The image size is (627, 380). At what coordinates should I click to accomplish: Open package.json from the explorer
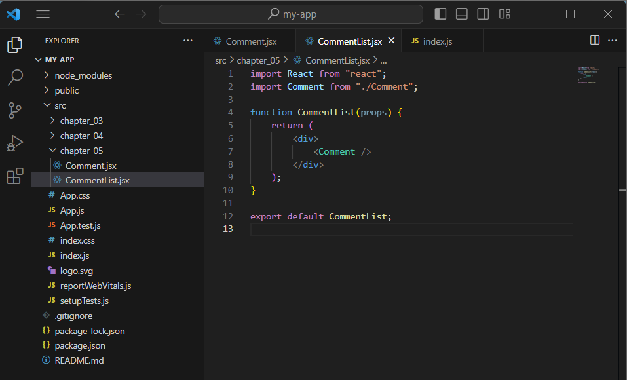coord(117,345)
